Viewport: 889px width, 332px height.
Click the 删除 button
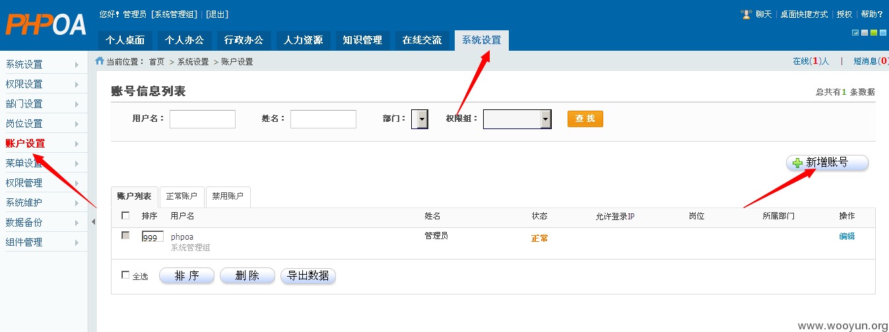[247, 276]
